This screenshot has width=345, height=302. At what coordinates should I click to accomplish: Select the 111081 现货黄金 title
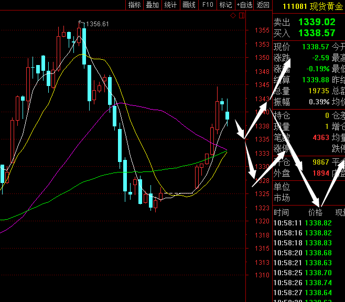coord(312,6)
